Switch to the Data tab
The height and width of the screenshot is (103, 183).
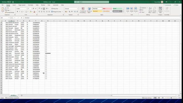(x=37, y=5)
